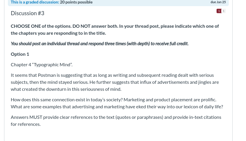Click the 'CHOOSE ONE of the options' instruction

click(x=41, y=26)
